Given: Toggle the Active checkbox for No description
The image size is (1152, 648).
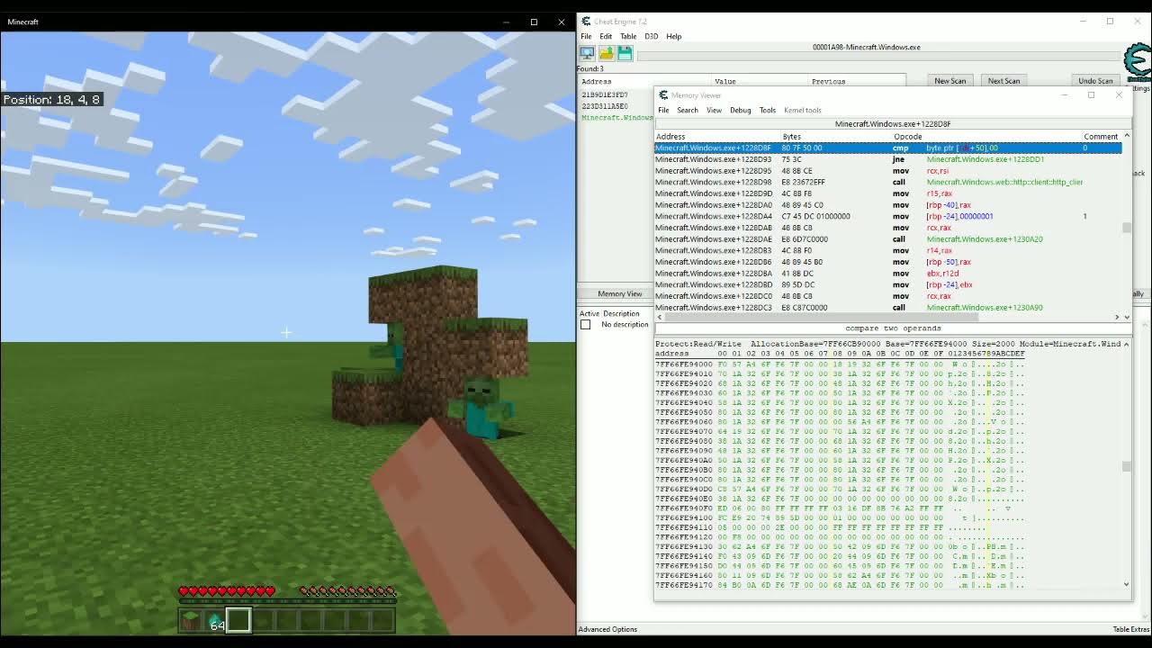Looking at the screenshot, I should tap(585, 324).
